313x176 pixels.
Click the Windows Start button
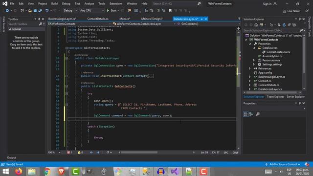tap(5, 172)
